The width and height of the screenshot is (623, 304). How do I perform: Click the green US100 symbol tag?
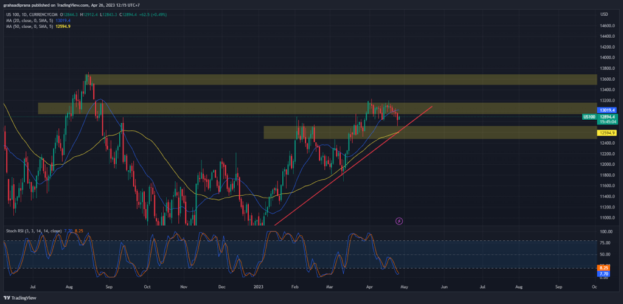(x=589, y=117)
